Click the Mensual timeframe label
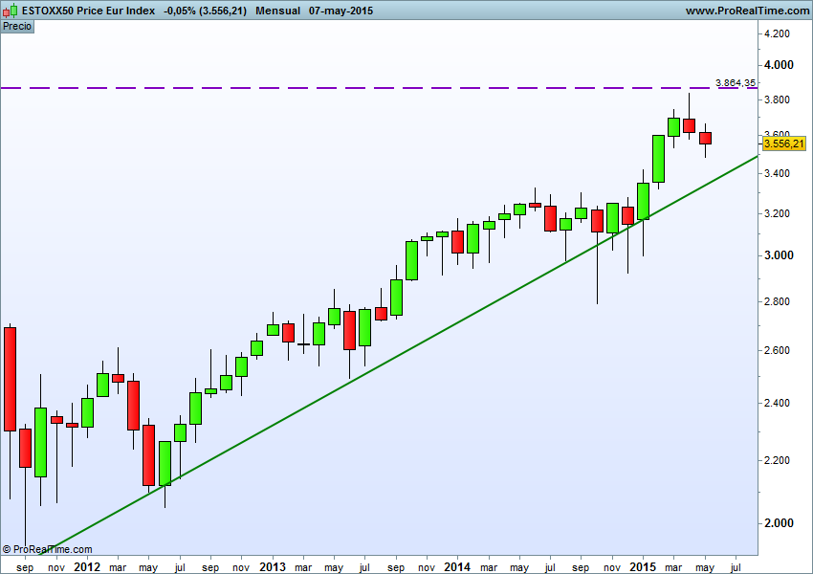This screenshot has height=574, width=813. [x=278, y=11]
